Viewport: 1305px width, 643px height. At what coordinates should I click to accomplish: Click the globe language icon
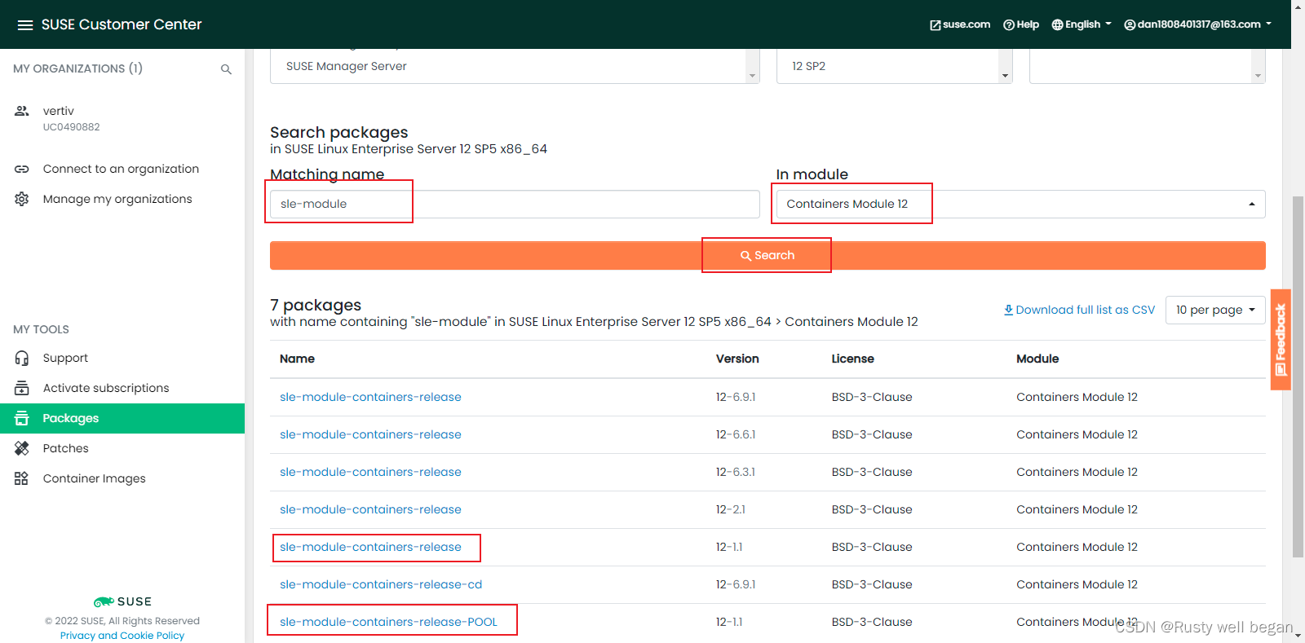coord(1057,25)
